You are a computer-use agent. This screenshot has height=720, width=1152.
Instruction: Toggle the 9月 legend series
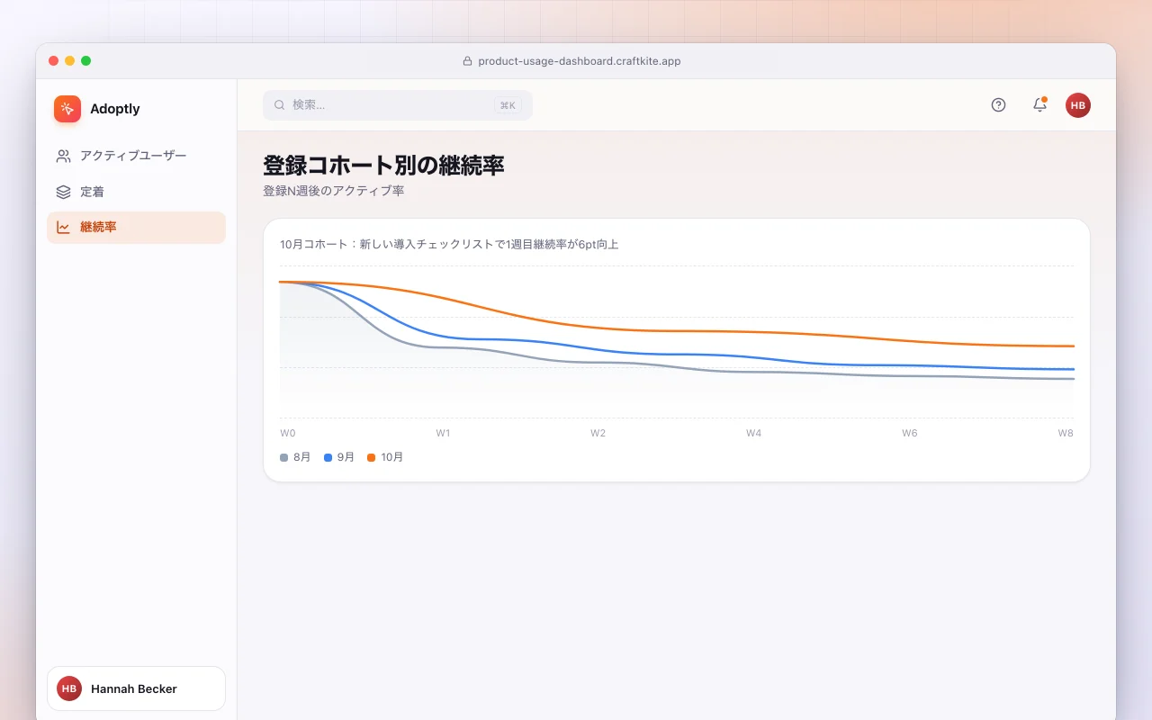click(x=339, y=457)
